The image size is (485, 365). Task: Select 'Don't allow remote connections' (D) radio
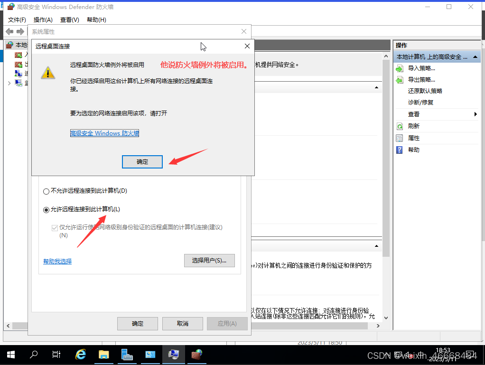pos(46,191)
